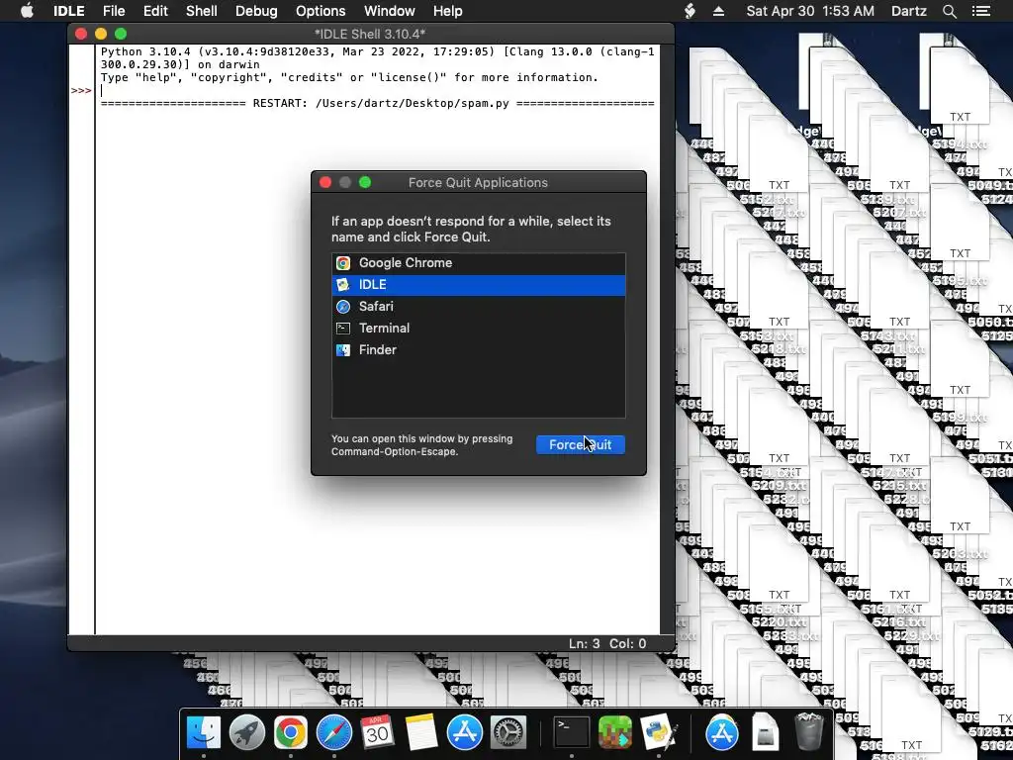Click the menu bar icon left of eject

click(690, 11)
